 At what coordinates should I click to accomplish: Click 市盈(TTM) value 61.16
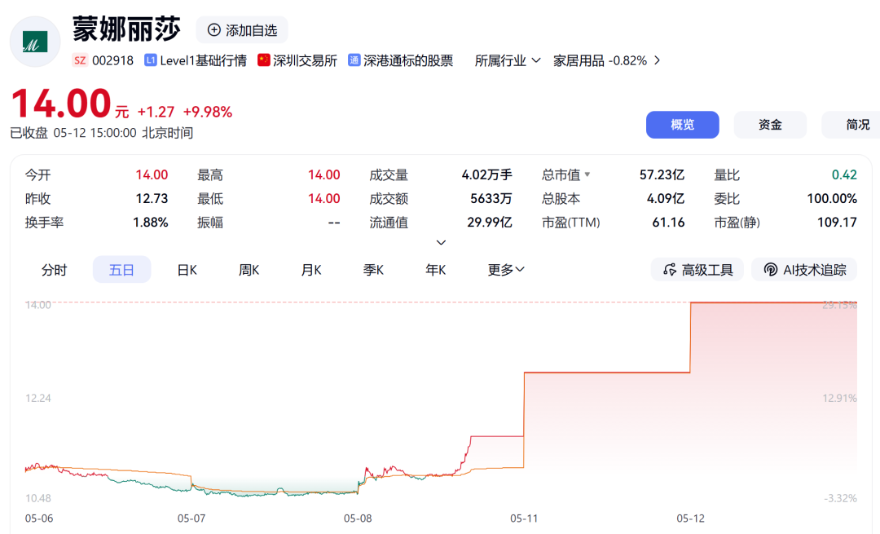pos(668,223)
